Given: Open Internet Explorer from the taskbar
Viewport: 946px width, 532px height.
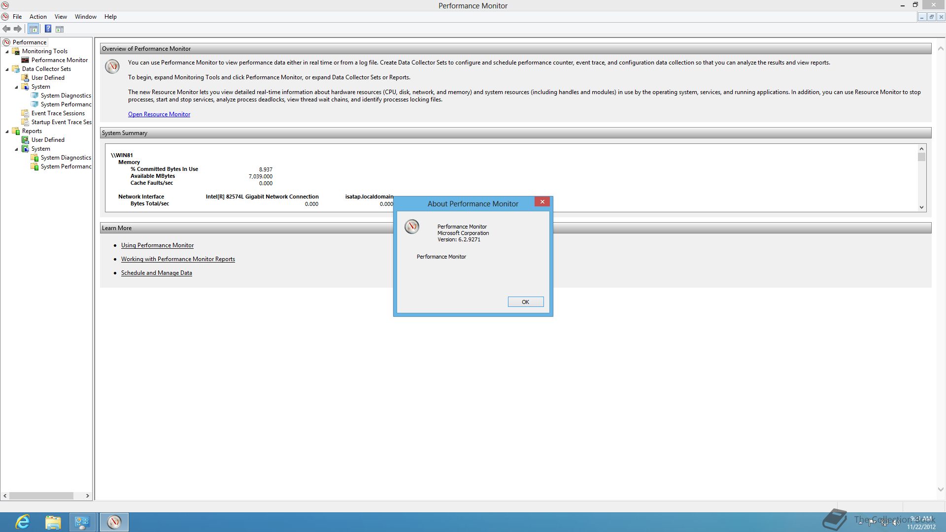Looking at the screenshot, I should pos(23,522).
